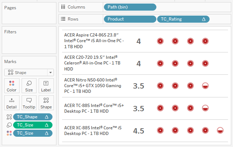Click first rating circle for ACER Nitro N50-600
The image size is (233, 147).
point(160,86)
